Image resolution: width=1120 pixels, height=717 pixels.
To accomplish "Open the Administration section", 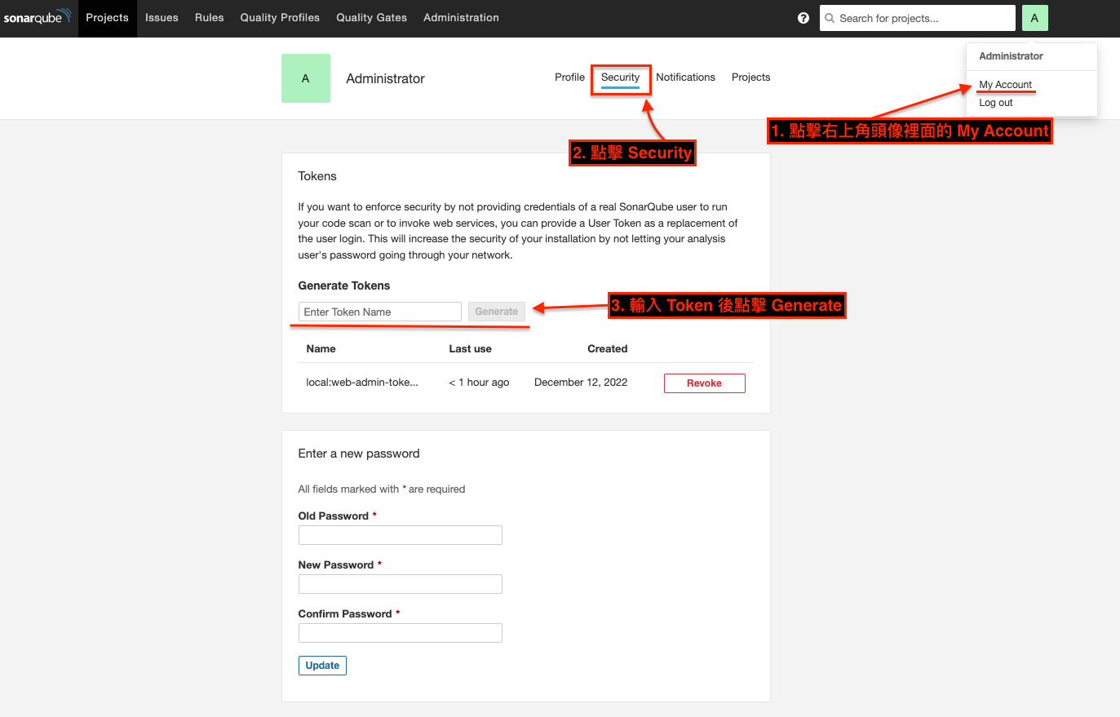I will pyautogui.click(x=461, y=17).
